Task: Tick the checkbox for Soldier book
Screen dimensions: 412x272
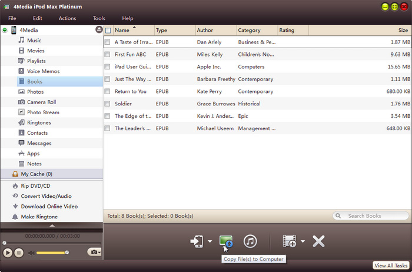Action: (x=107, y=104)
